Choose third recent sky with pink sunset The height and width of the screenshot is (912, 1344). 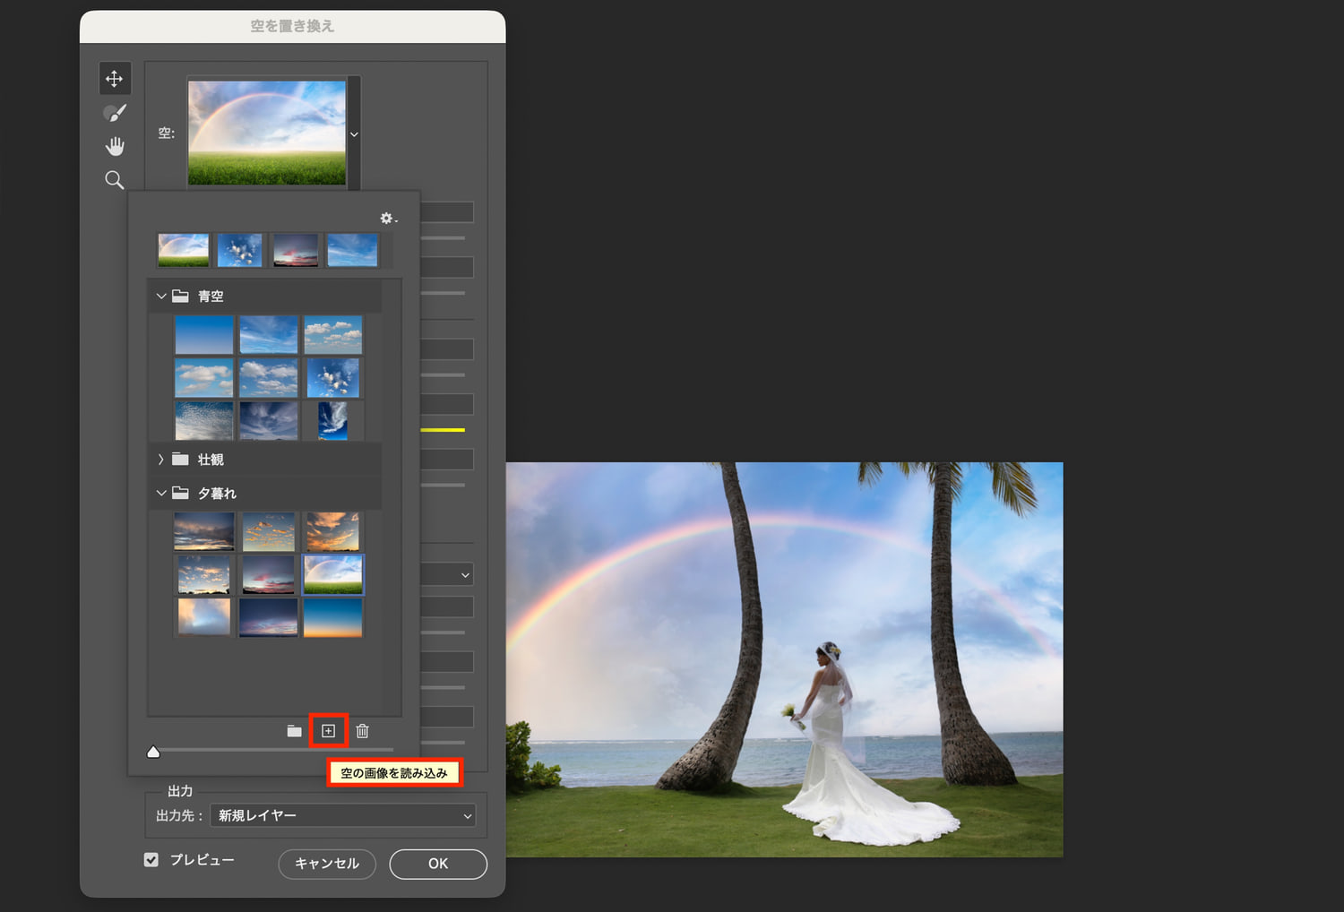tap(296, 250)
